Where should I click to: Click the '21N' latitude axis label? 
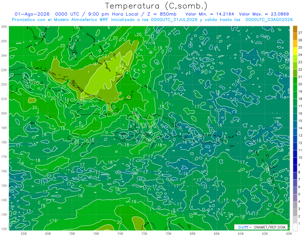coord(4,99)
